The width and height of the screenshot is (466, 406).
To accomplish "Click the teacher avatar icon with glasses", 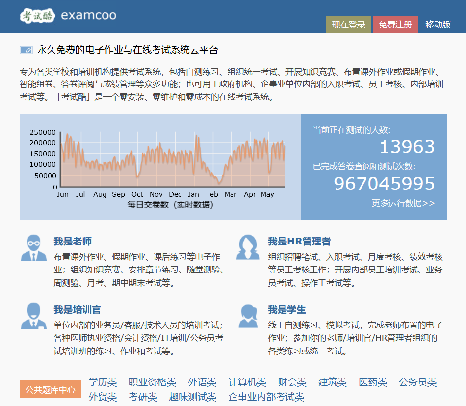I will point(33,248).
